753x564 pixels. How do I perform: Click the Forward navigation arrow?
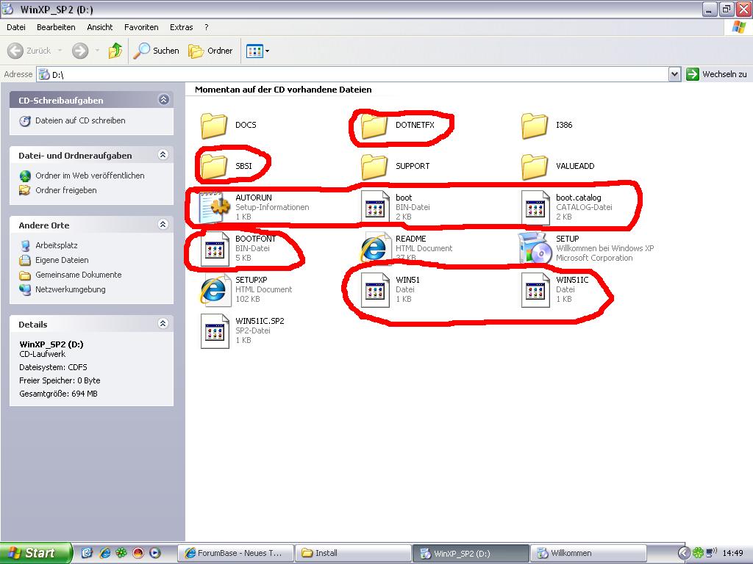80,51
